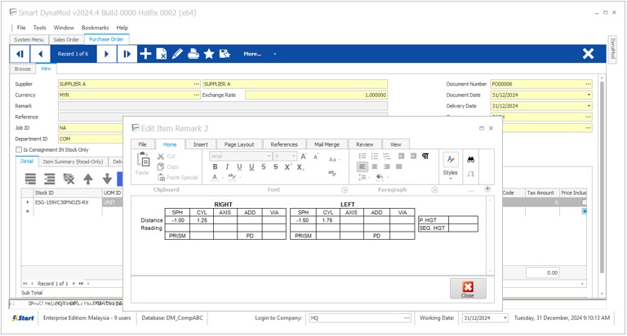Go to the next record arrow
Screen dimensions: 627x336
106,54
